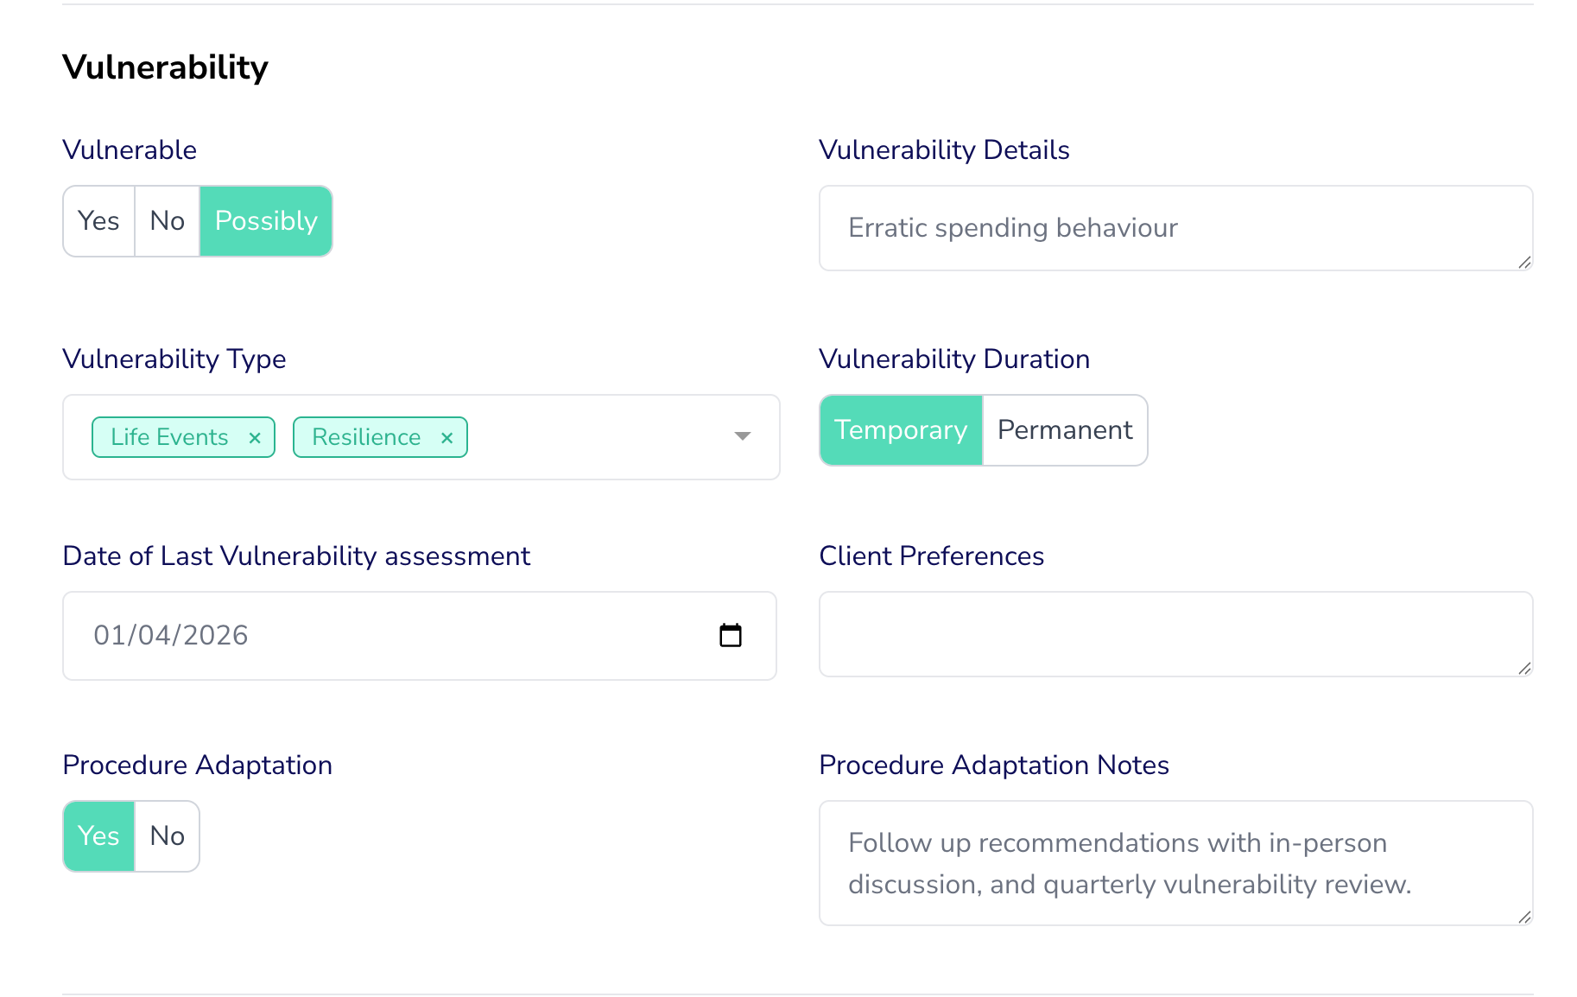Select Possibly for Vulnerable
The image size is (1577, 997).
(x=266, y=221)
